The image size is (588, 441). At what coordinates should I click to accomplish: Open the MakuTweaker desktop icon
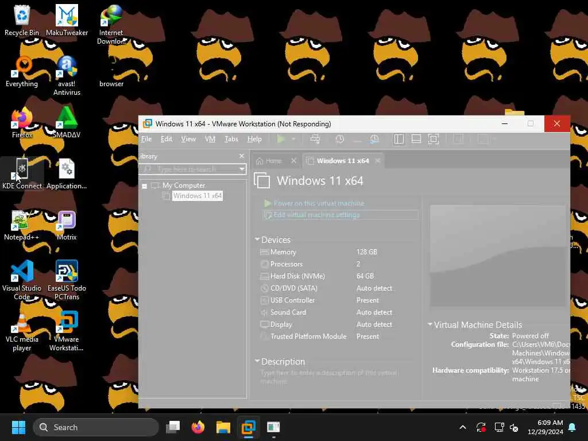coord(67,21)
